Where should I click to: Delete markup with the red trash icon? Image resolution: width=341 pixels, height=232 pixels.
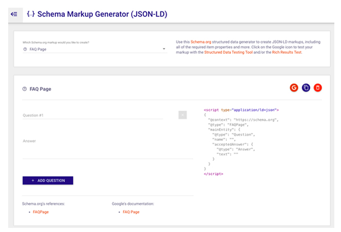click(x=317, y=88)
